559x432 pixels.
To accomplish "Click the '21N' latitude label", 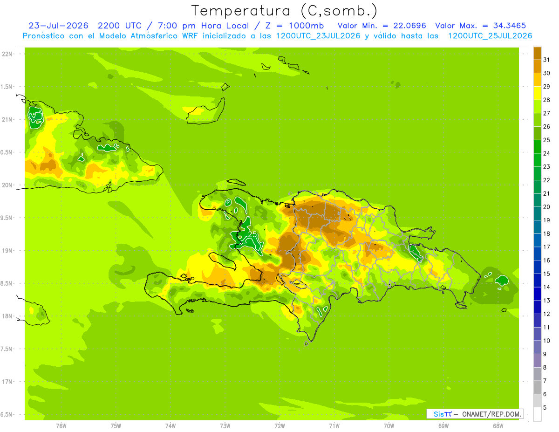I will click(x=7, y=119).
